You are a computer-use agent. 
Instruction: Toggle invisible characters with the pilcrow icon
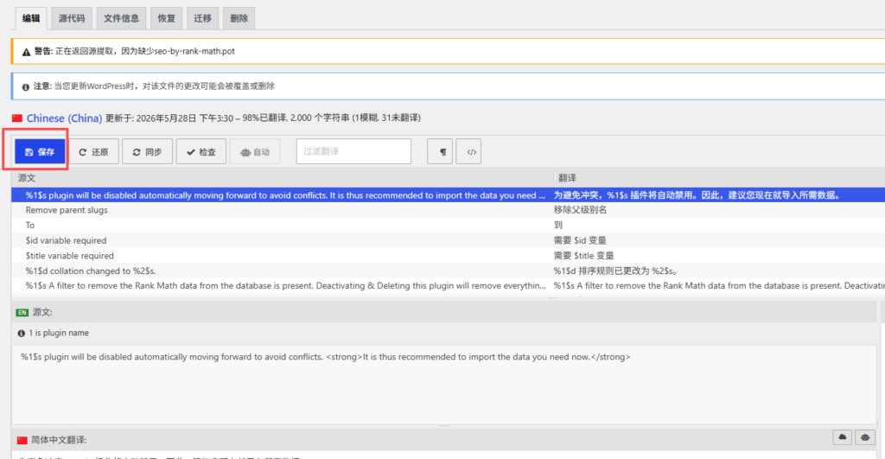pos(440,151)
